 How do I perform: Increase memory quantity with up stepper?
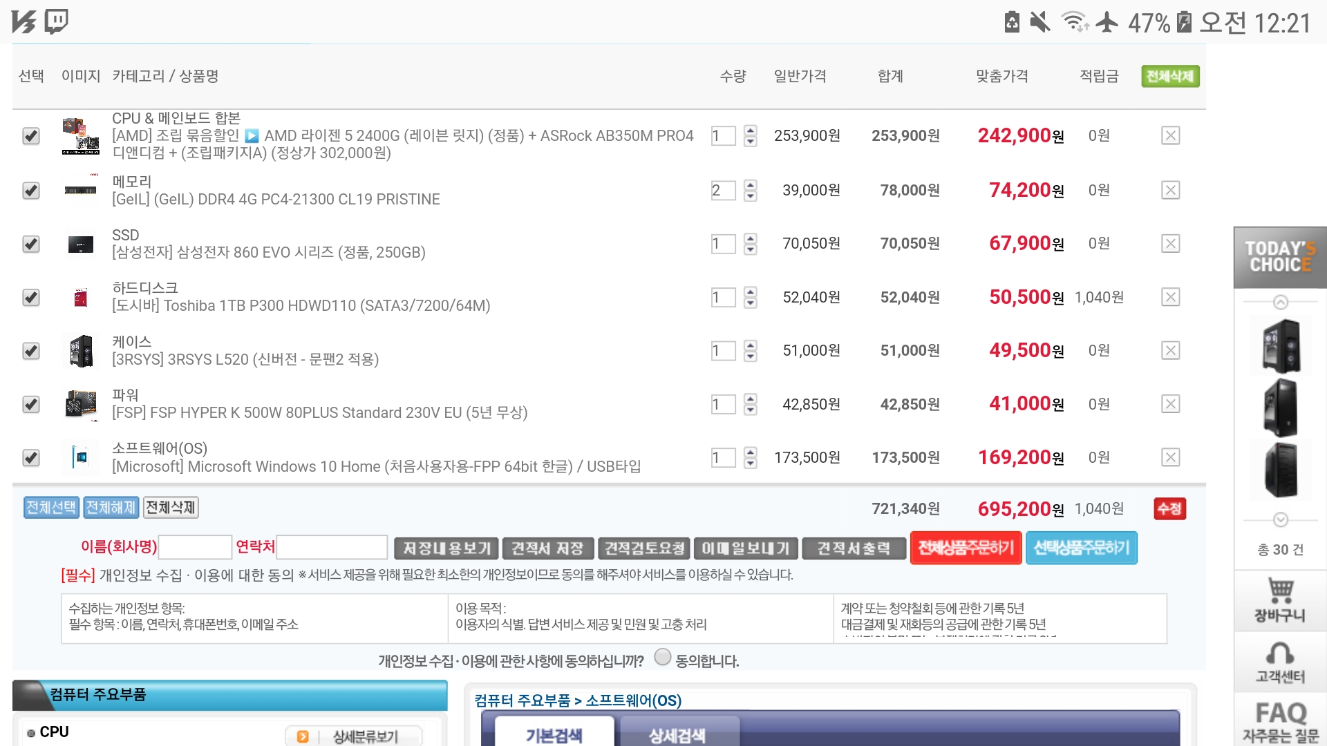[751, 184]
